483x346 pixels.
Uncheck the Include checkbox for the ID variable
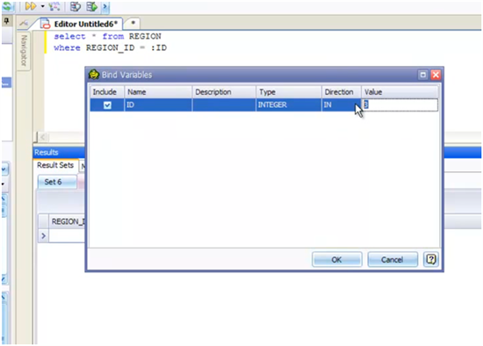pos(107,105)
